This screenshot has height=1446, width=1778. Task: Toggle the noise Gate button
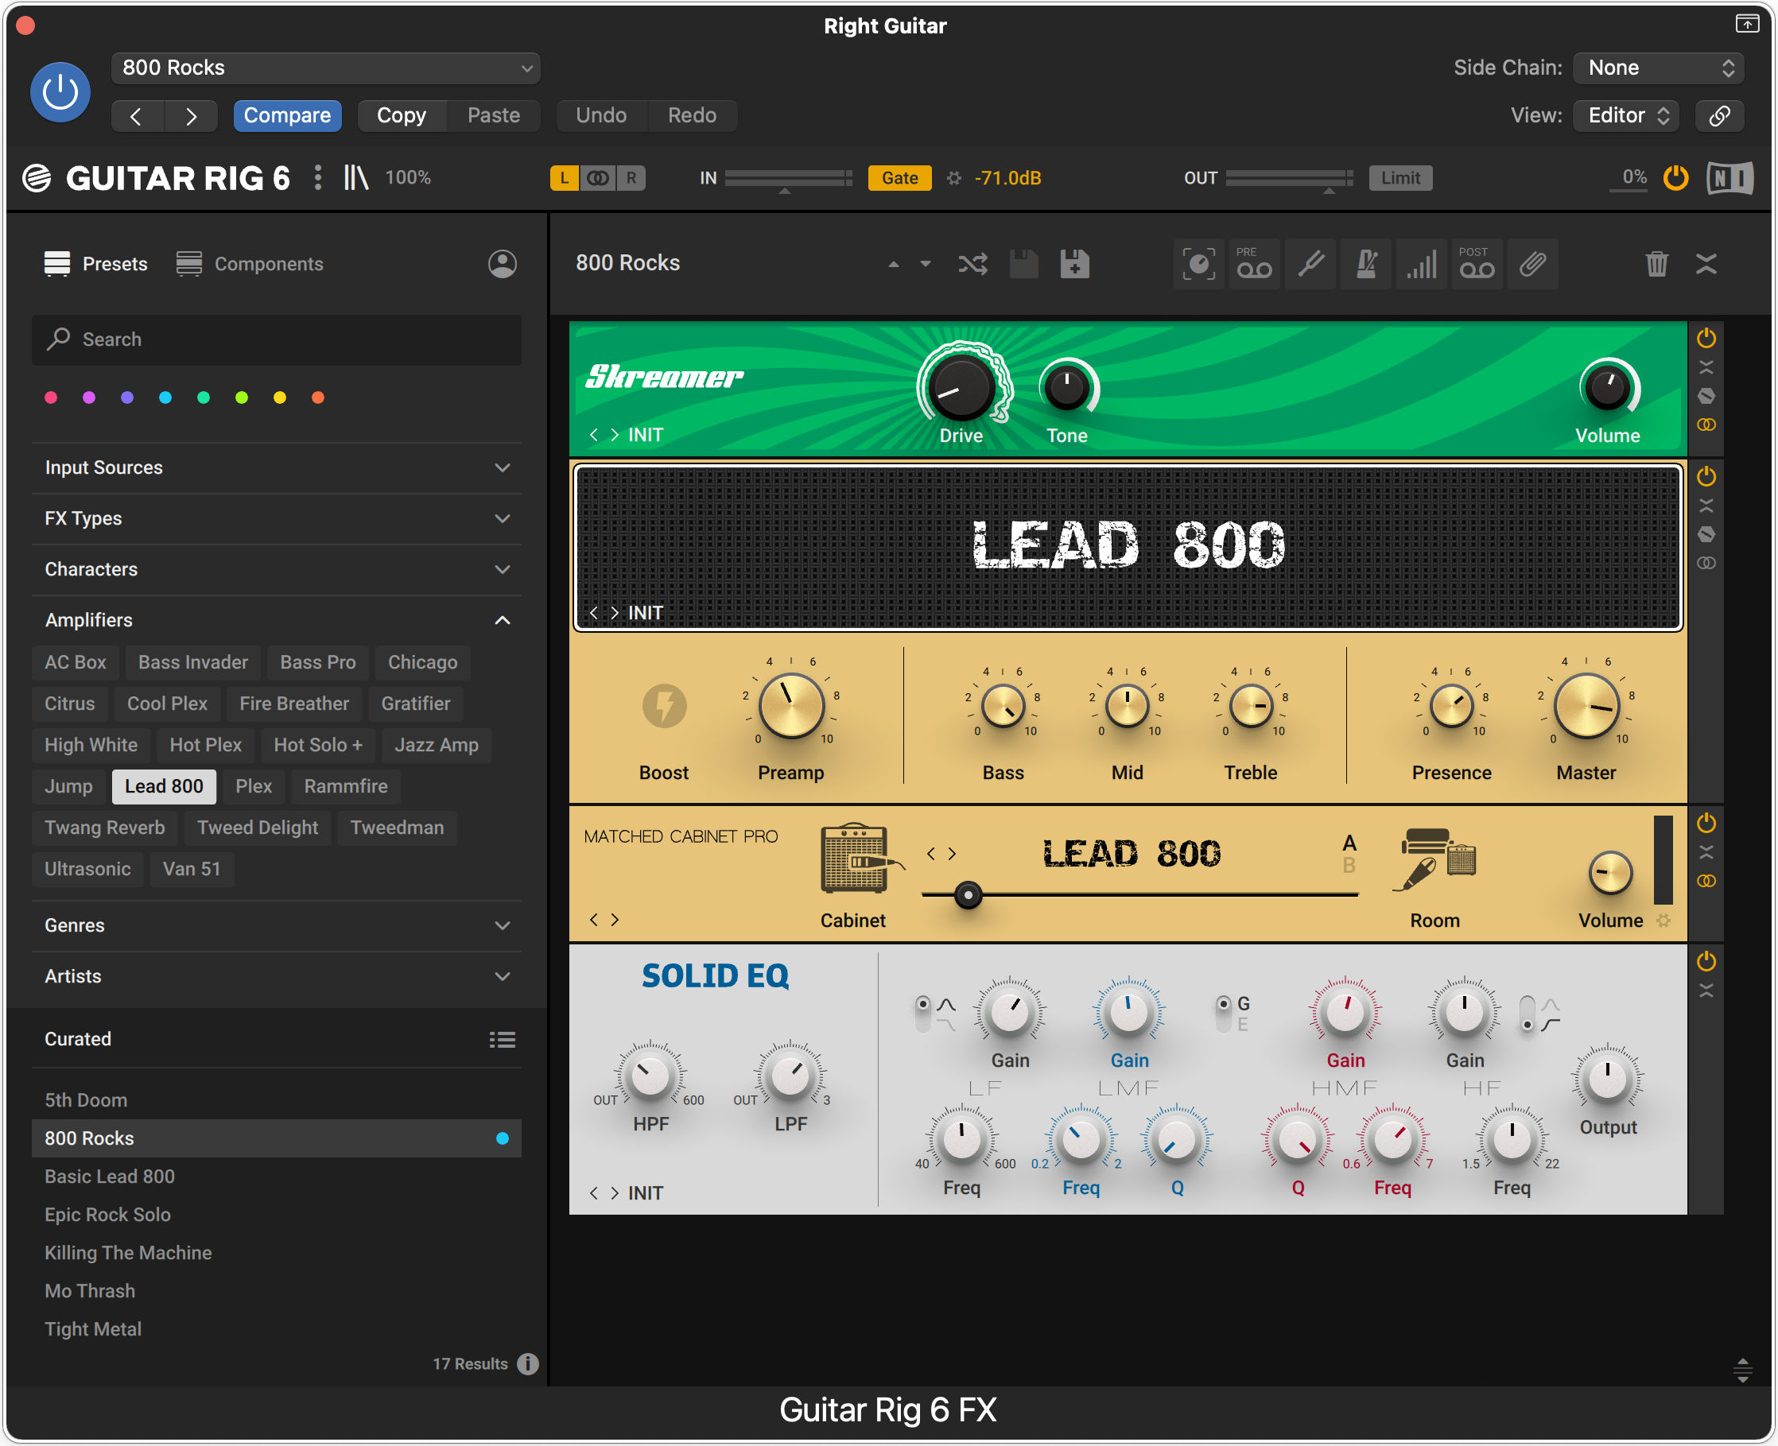click(899, 177)
